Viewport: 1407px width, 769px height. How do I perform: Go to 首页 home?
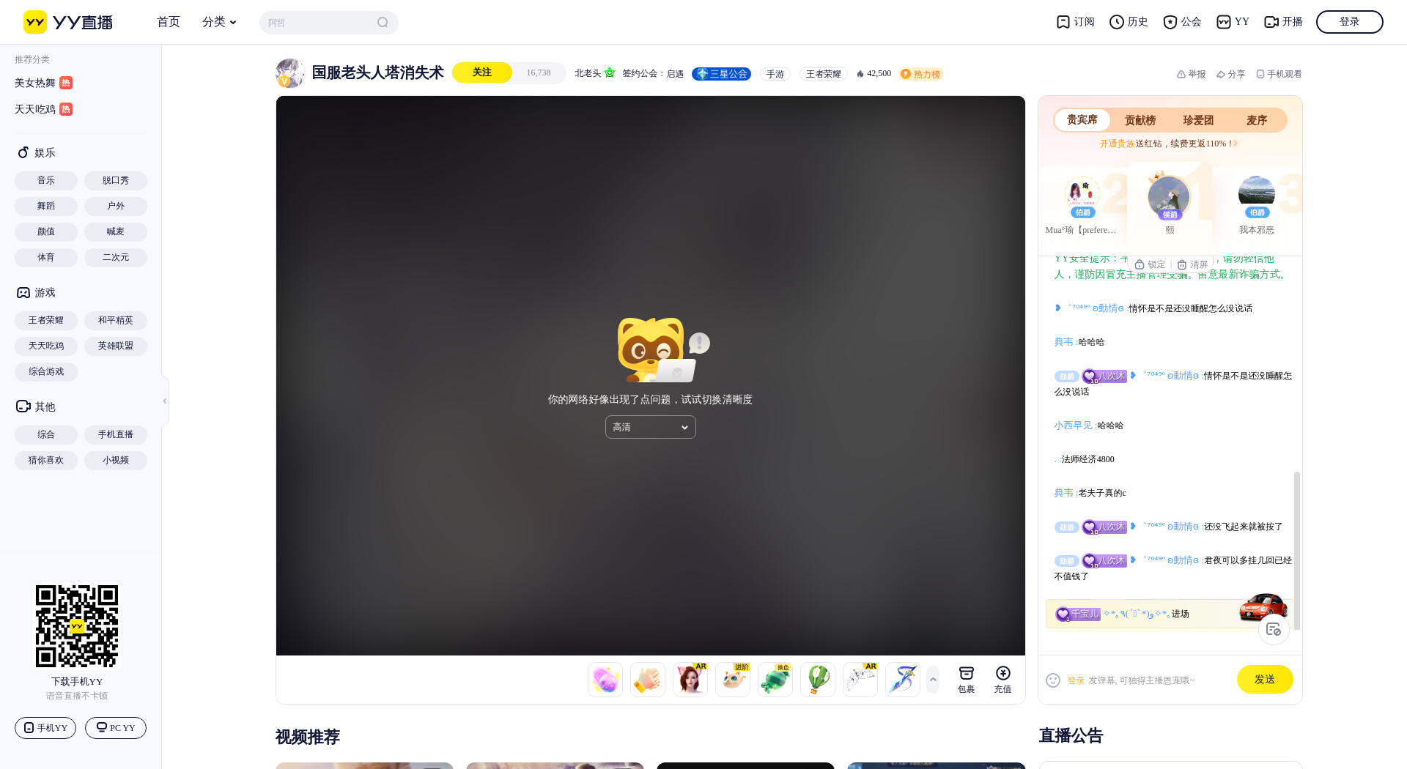tap(169, 22)
